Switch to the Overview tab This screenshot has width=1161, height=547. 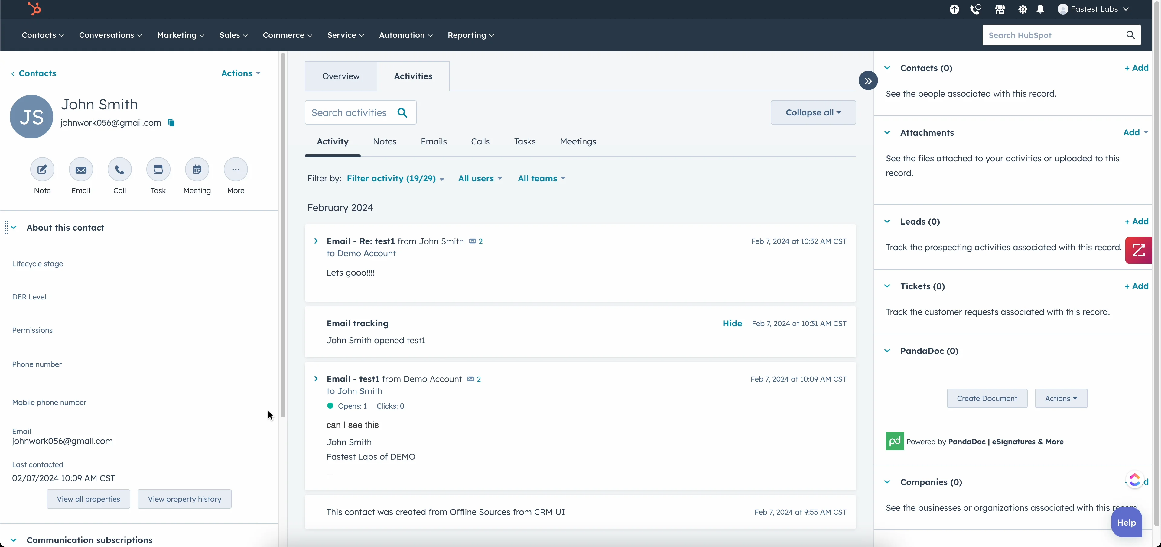point(341,76)
